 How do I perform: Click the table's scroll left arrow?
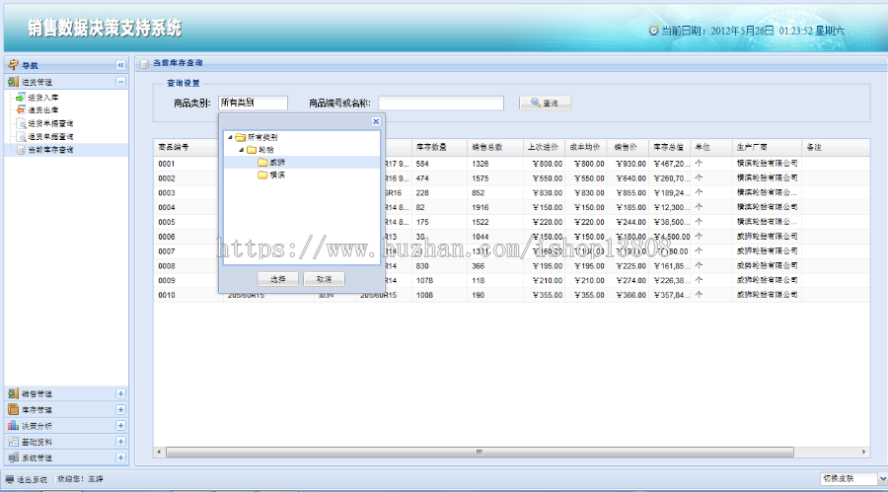159,452
